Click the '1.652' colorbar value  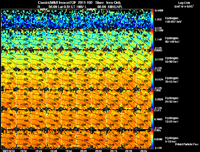[157, 90]
